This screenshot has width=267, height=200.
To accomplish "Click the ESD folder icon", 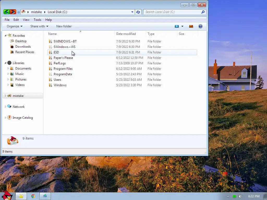I will click(x=50, y=52).
